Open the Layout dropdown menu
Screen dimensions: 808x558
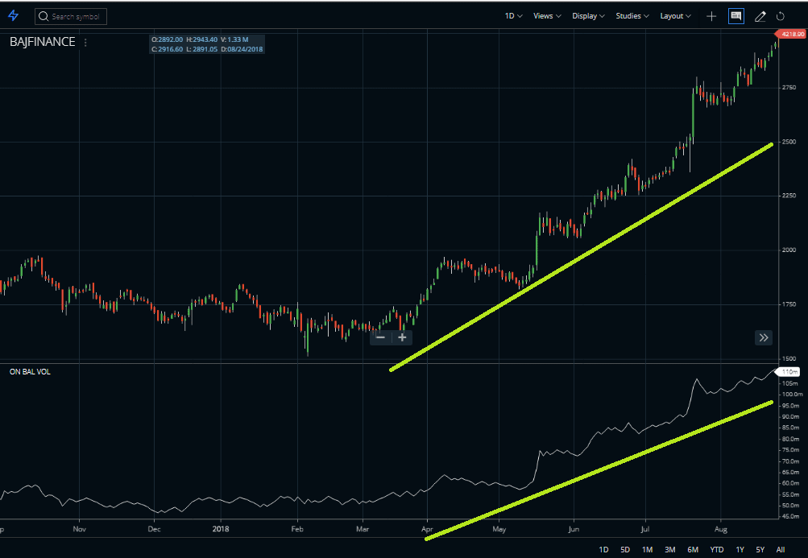(x=675, y=16)
